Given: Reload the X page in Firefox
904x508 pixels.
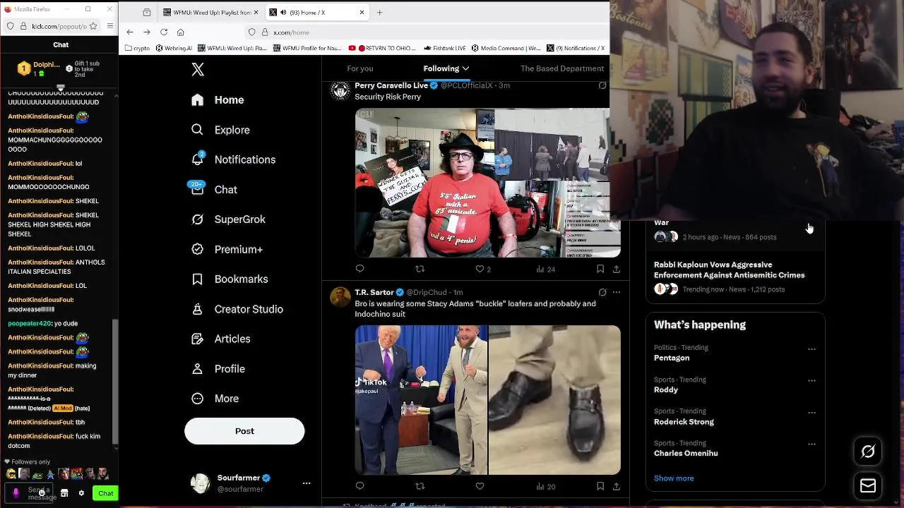Looking at the screenshot, I should tap(164, 32).
